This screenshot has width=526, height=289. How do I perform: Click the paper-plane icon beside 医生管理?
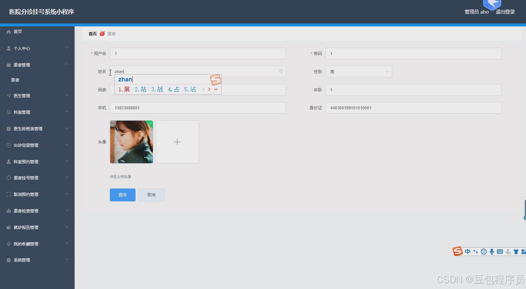(9, 96)
